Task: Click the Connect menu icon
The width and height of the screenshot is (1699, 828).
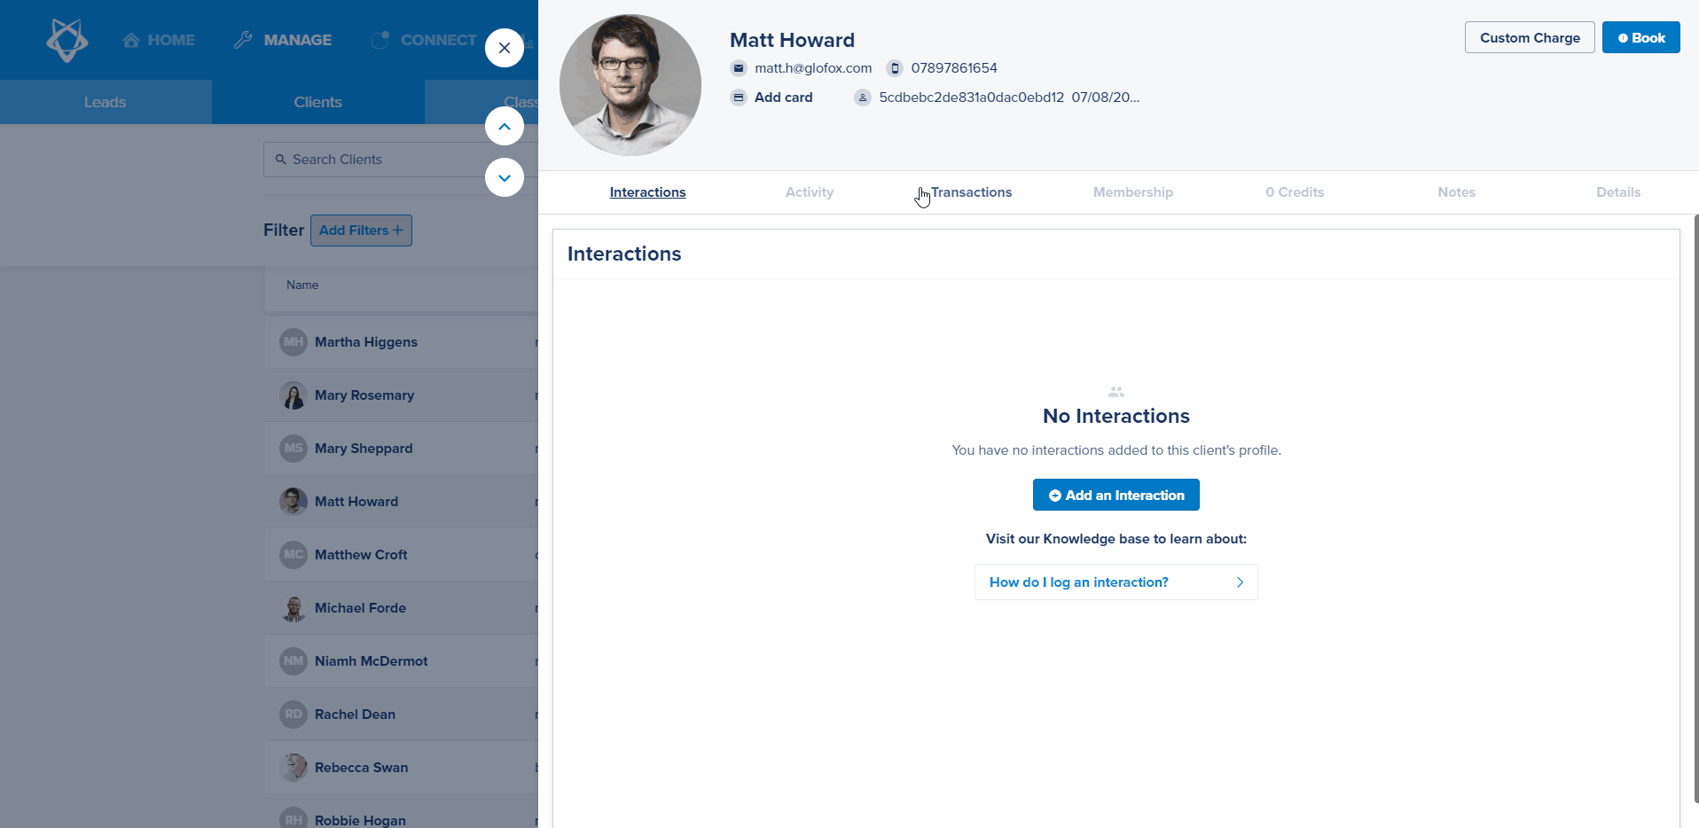Action: (x=380, y=40)
